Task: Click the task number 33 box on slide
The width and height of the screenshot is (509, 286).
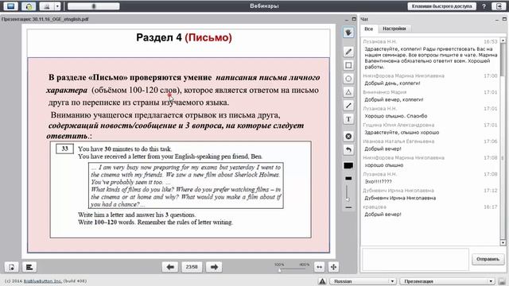Action: [x=64, y=149]
